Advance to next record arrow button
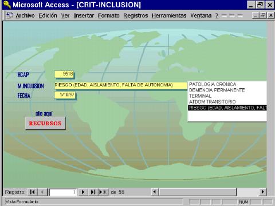Screen dimensions: 275x206 click(83, 192)
